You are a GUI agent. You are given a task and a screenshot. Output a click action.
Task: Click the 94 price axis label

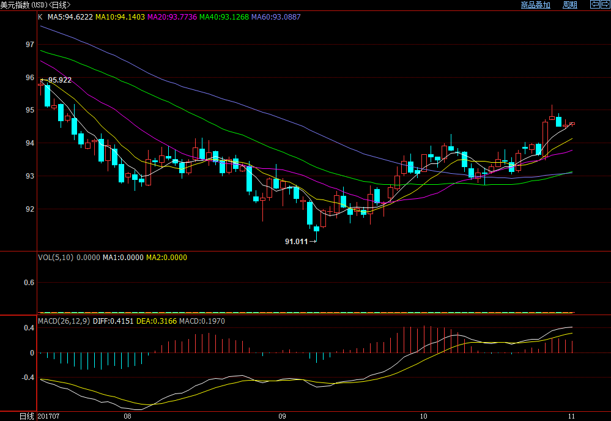[x=30, y=143]
